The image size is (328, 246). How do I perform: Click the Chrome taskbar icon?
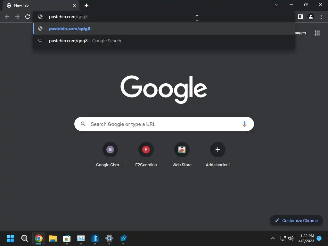[x=39, y=238]
